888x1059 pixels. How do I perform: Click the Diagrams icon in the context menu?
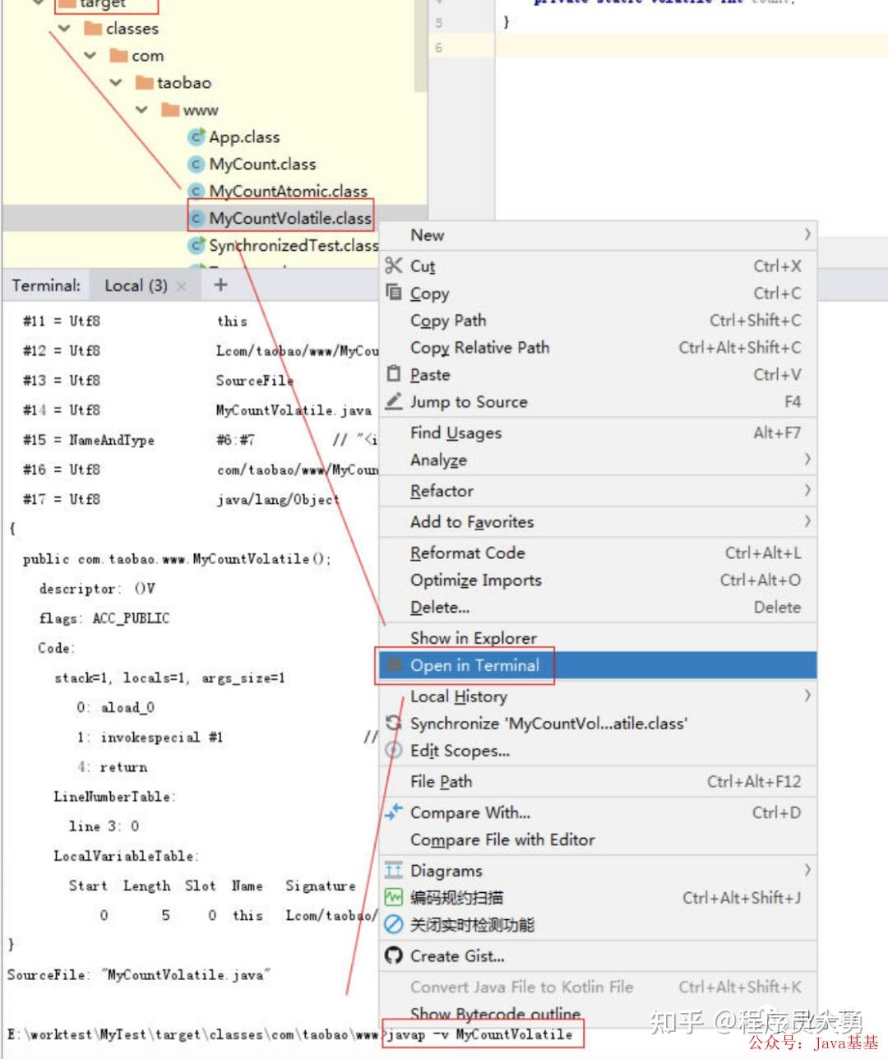pyautogui.click(x=393, y=870)
